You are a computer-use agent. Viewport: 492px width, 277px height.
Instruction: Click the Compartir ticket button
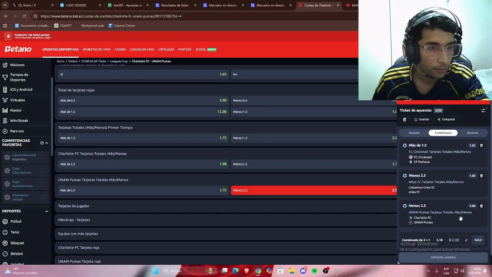[x=446, y=120]
